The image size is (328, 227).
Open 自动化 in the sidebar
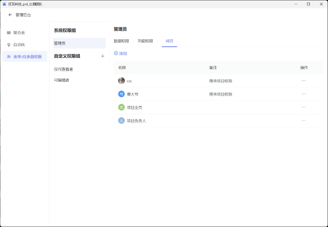pos(19,45)
